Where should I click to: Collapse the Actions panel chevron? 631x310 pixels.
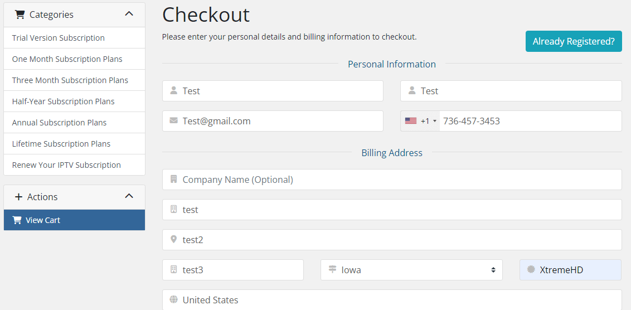click(x=129, y=196)
